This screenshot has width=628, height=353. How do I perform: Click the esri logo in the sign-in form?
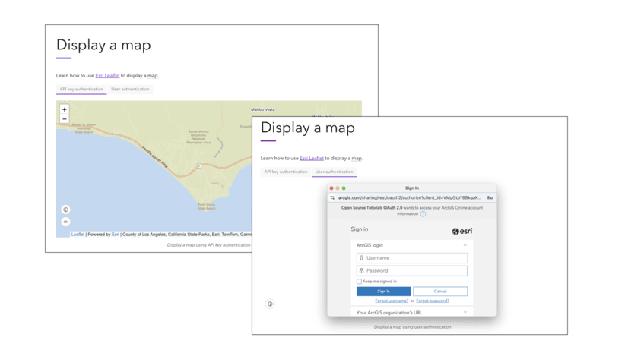click(x=461, y=231)
